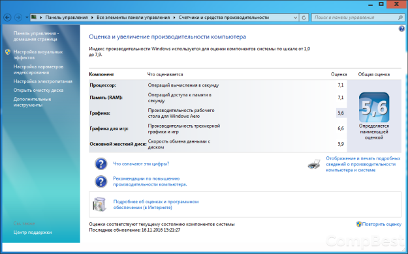408x254 pixels.
Task: Click question icon beside 'Что означают эти цифры?'
Action: [x=101, y=164]
